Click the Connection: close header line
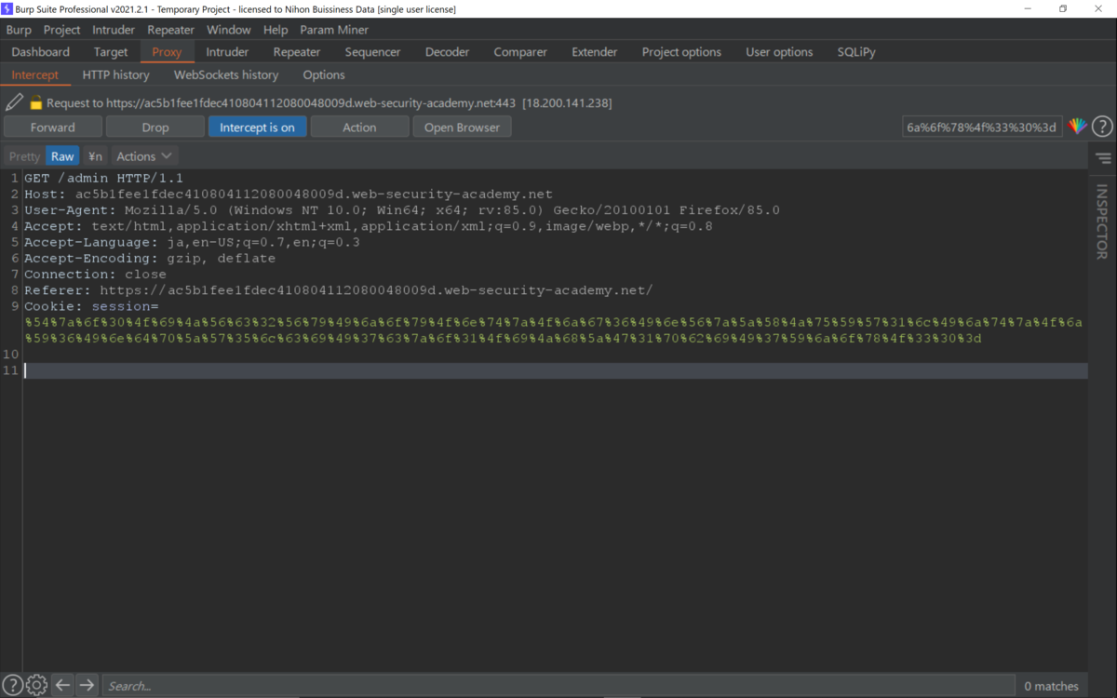The height and width of the screenshot is (698, 1117). coord(95,275)
